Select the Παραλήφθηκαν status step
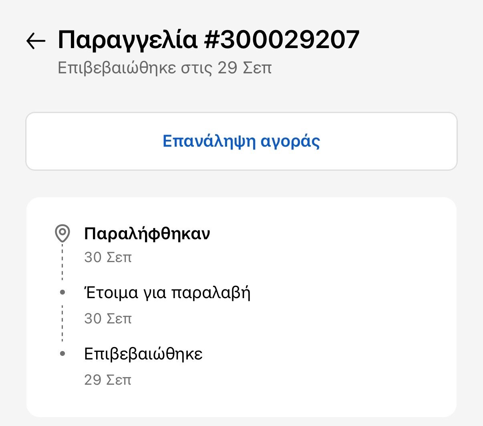The height and width of the screenshot is (426, 483). click(147, 234)
